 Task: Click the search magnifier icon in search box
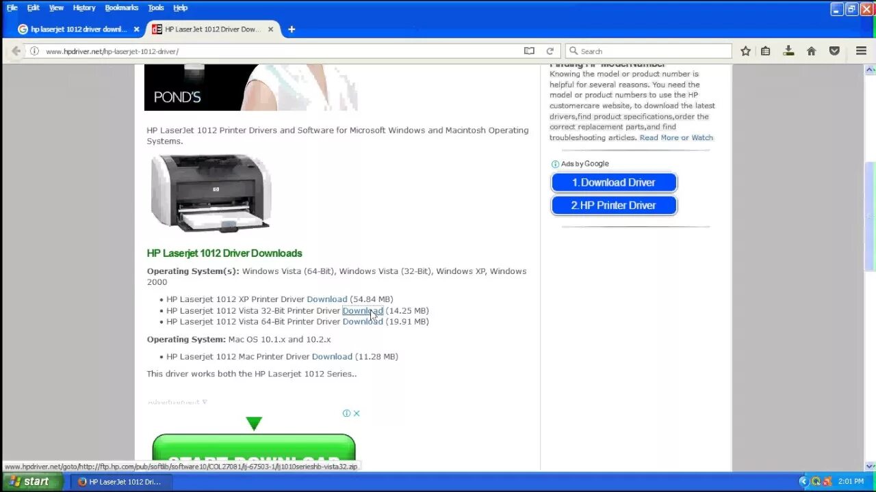click(x=574, y=51)
